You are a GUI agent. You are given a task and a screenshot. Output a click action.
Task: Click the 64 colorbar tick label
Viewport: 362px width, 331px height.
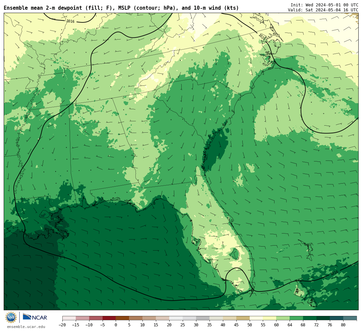point(290,325)
